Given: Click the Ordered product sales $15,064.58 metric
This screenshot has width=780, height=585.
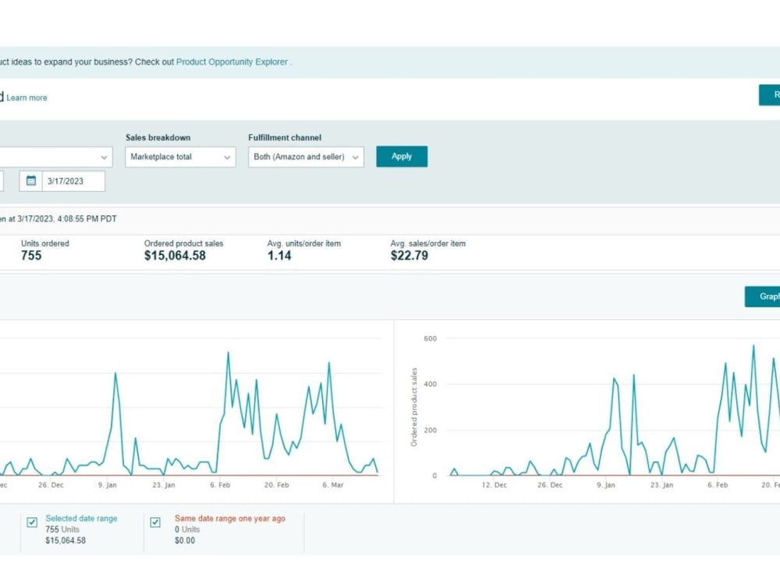Looking at the screenshot, I should point(183,250).
